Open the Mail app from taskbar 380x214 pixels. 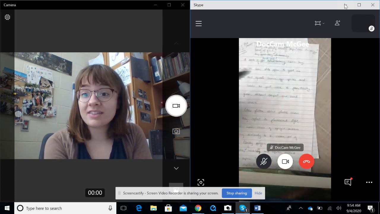[x=183, y=208]
